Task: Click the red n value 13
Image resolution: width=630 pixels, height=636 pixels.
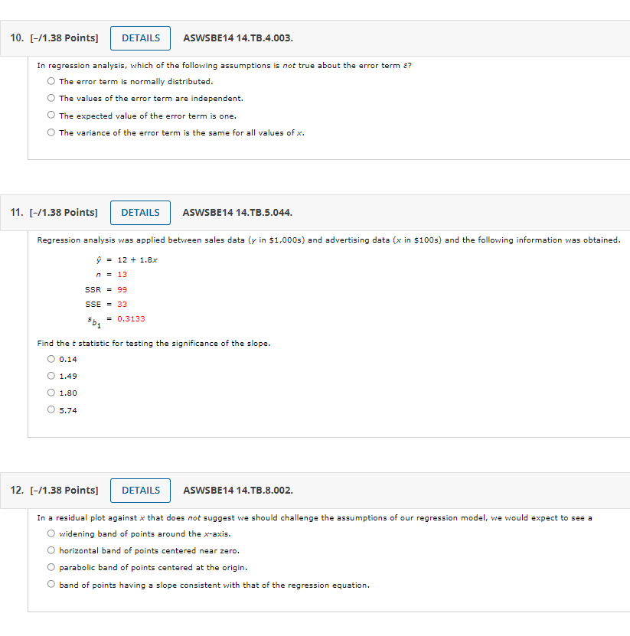Action: coord(122,275)
